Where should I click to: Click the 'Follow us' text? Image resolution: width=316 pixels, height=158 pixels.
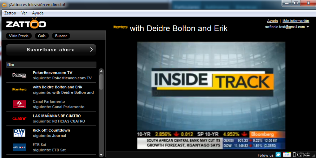266,156
